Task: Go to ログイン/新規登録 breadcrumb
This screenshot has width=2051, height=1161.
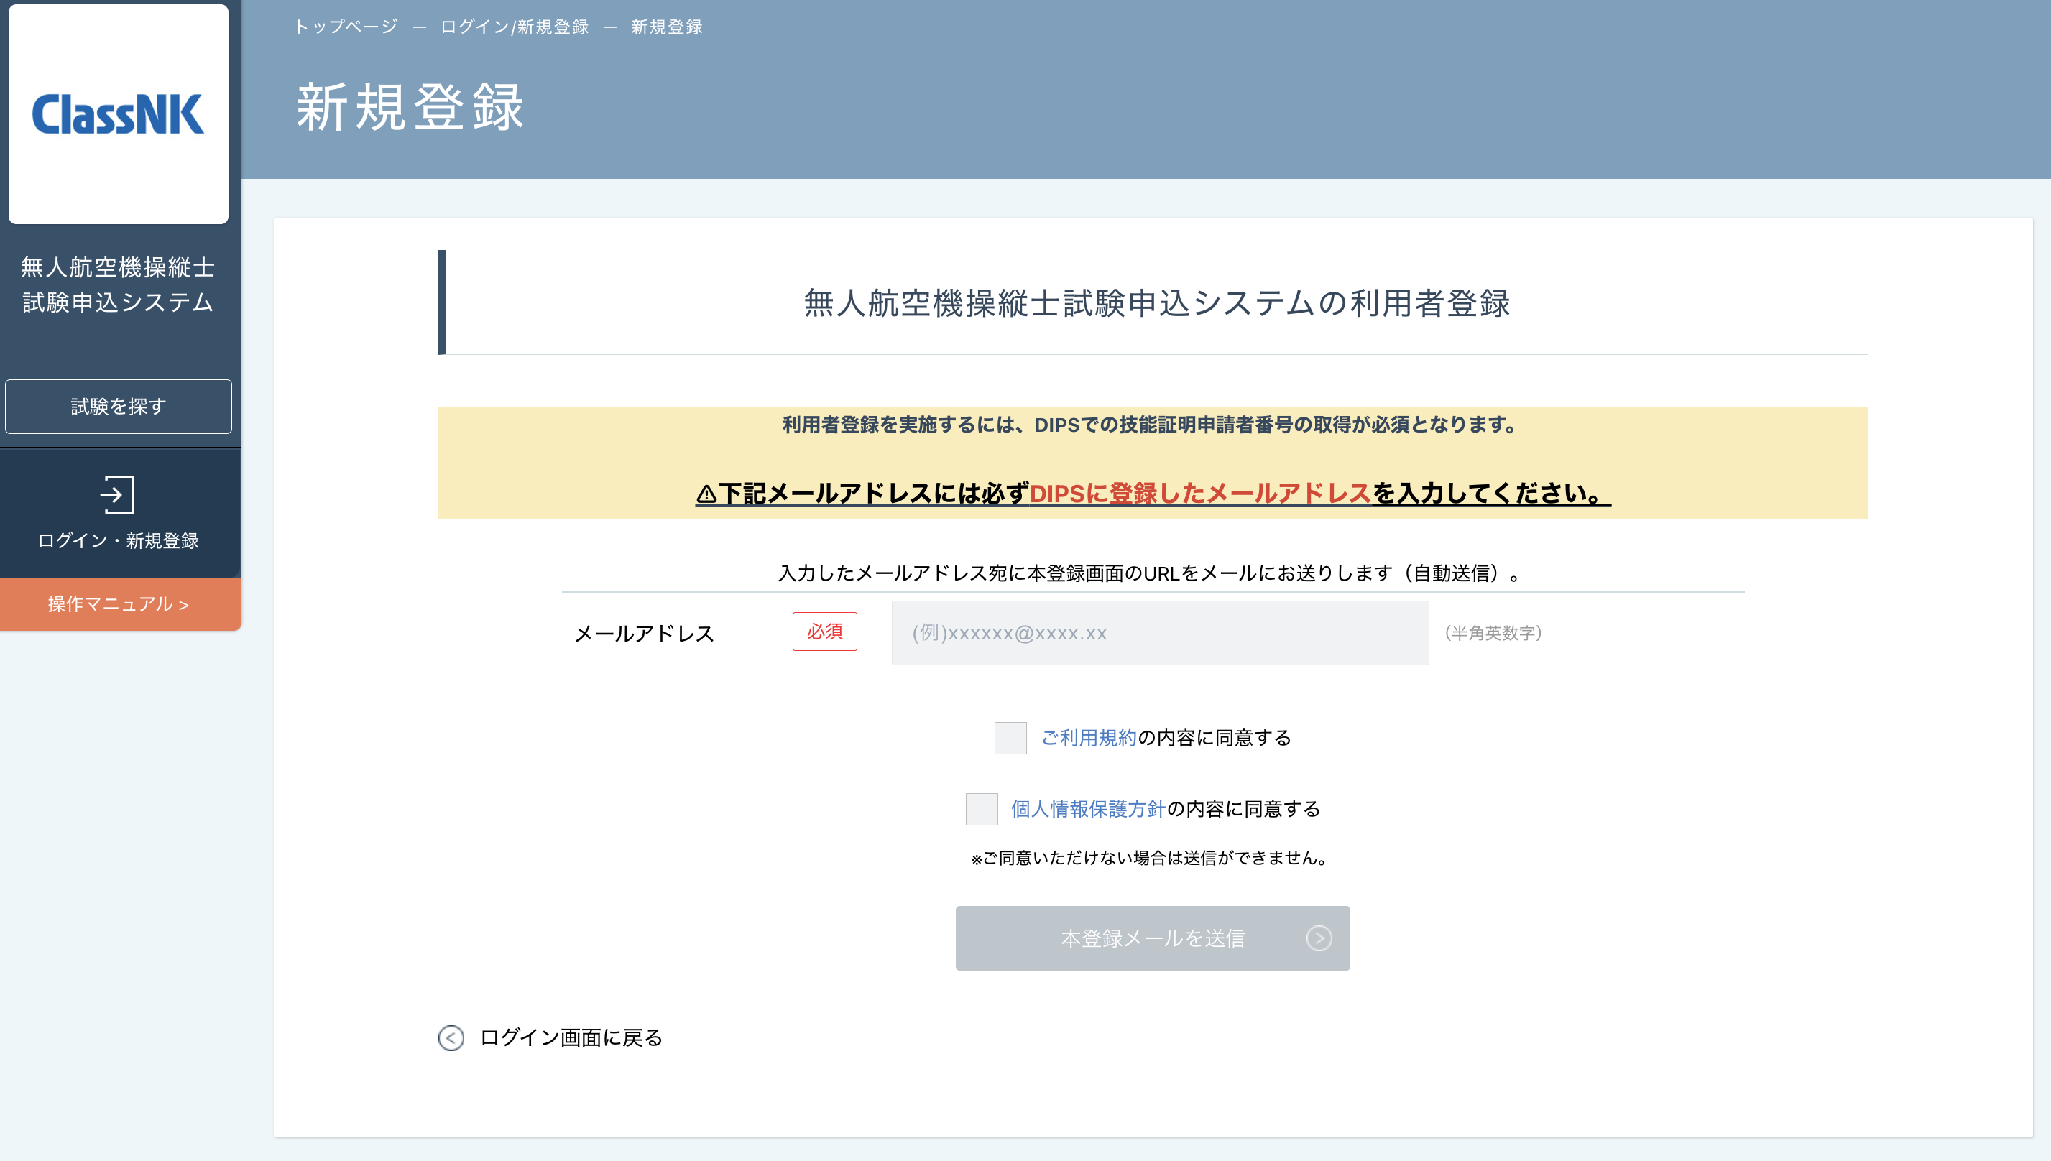Action: point(515,27)
